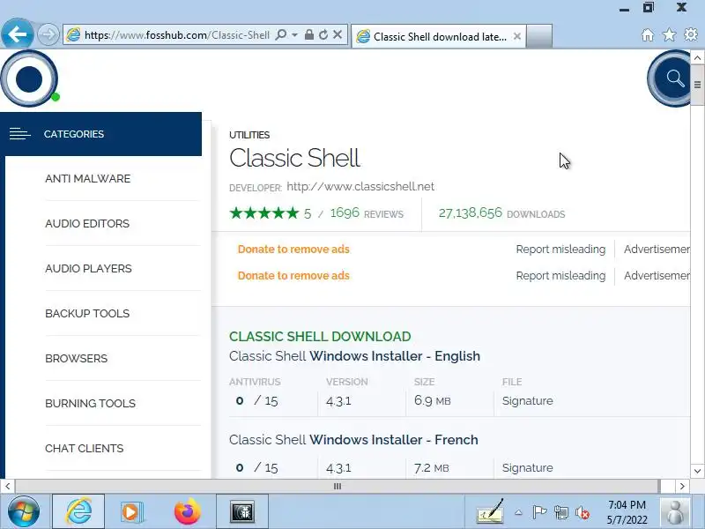Click the second Donate to remove ads link

pyautogui.click(x=293, y=276)
